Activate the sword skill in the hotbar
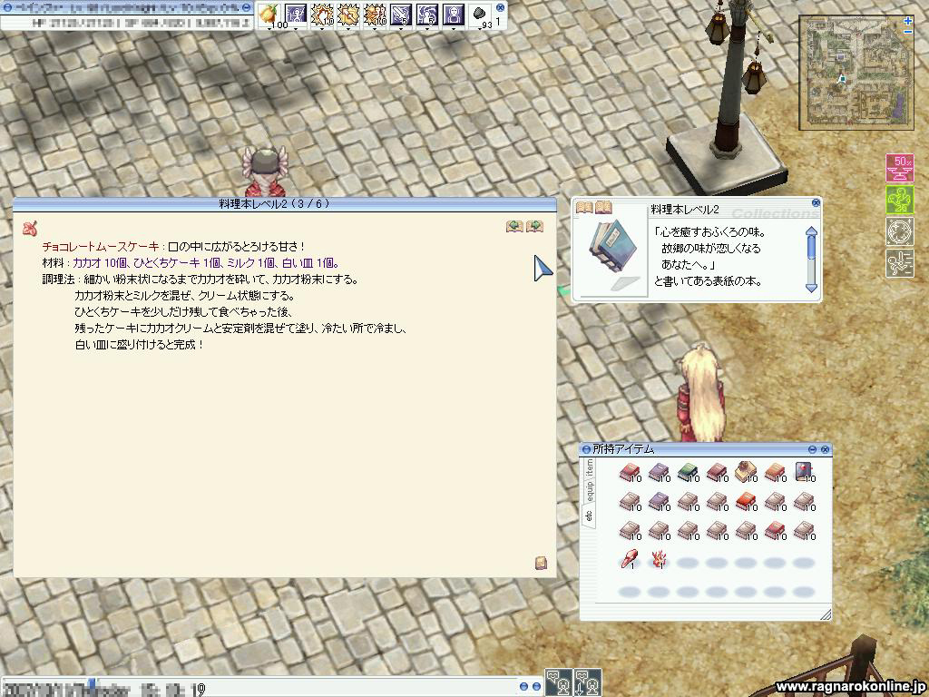The image size is (929, 697). [400, 15]
